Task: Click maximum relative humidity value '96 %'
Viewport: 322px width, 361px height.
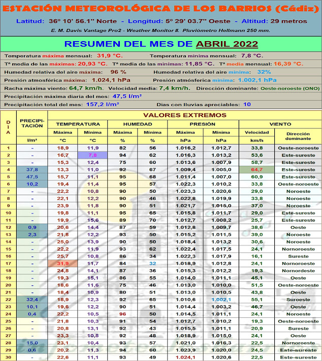Action: click(118, 72)
